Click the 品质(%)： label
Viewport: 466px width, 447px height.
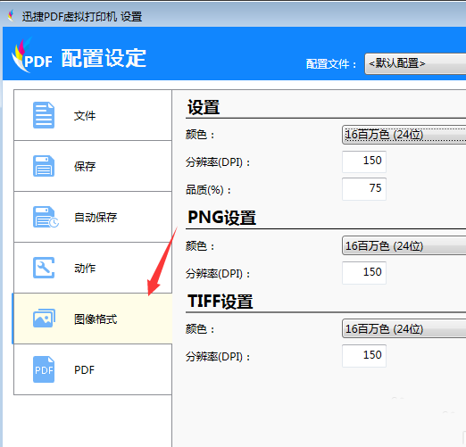click(208, 190)
